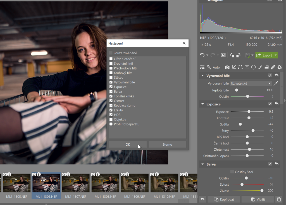The height and width of the screenshot is (205, 286).
Task: Select the Crop and rotate tool
Action: tap(234, 67)
